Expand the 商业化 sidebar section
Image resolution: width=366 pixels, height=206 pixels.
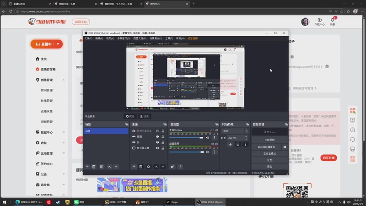(64, 185)
